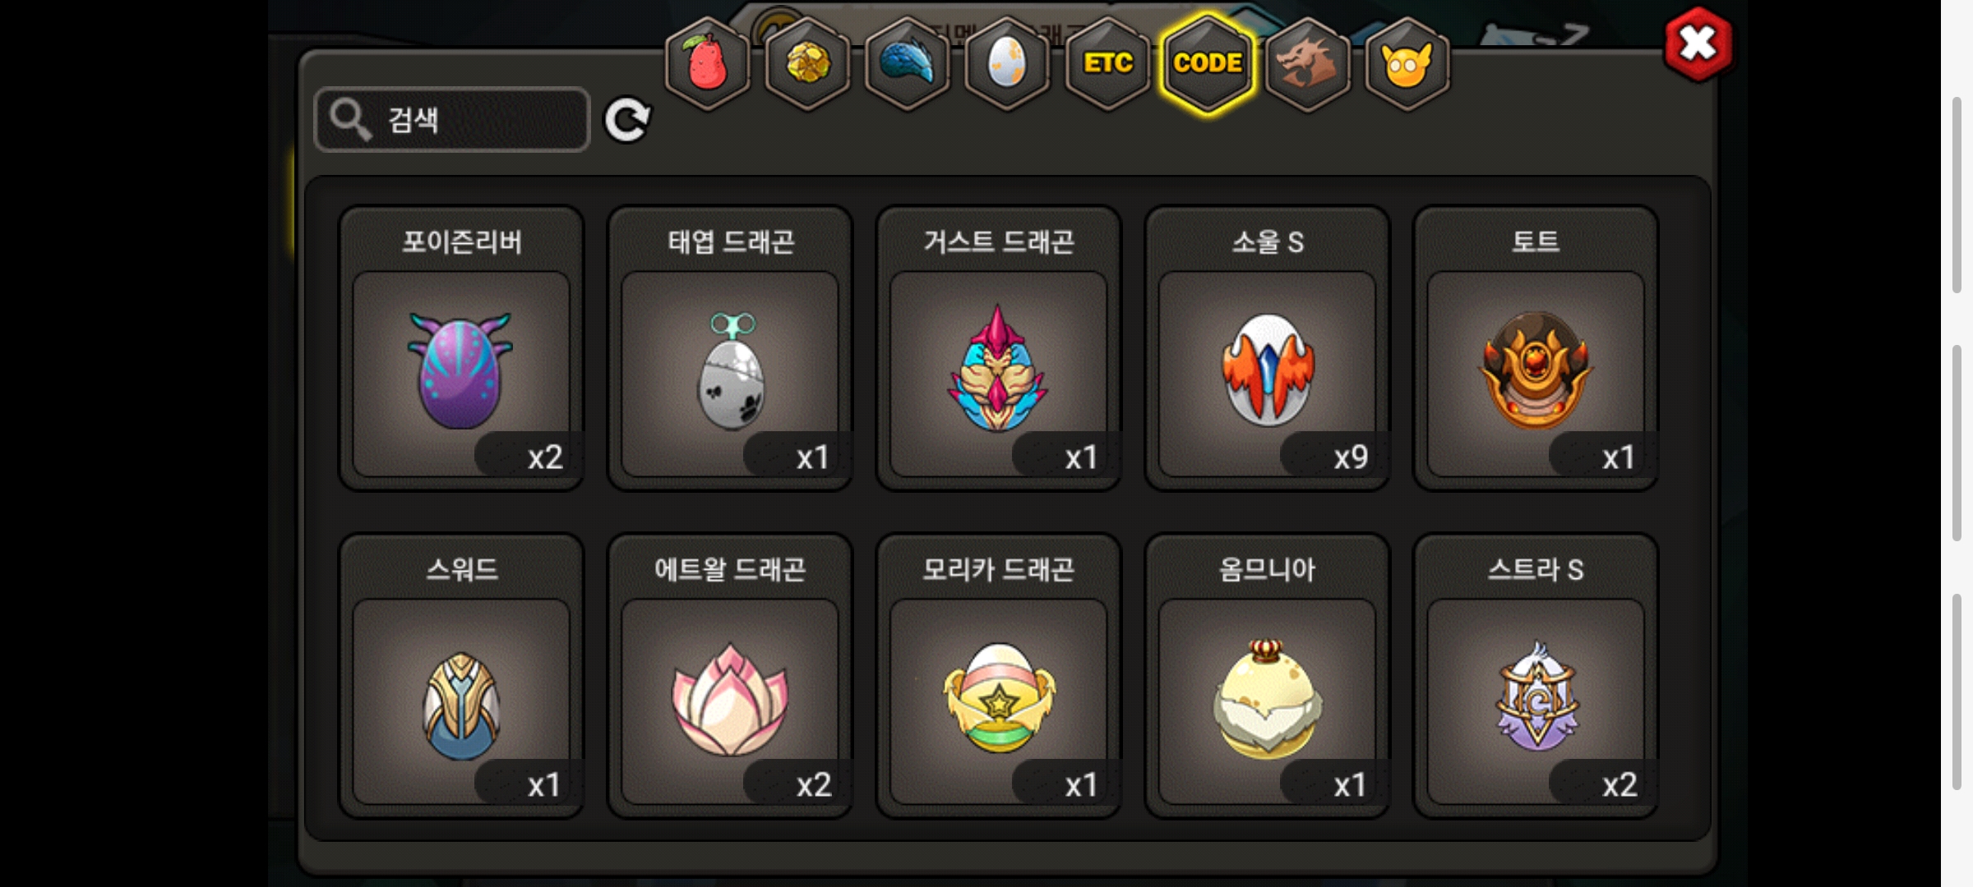This screenshot has height=887, width=1973.
Task: Click the 스트라 S egg card
Action: pyautogui.click(x=1536, y=676)
